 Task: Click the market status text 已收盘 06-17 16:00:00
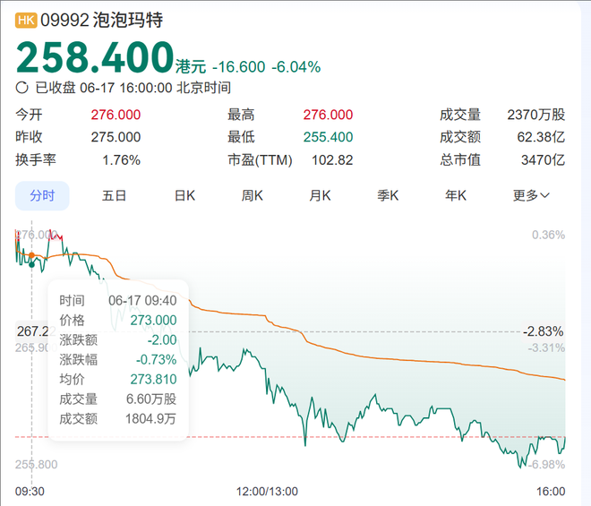[x=104, y=88]
